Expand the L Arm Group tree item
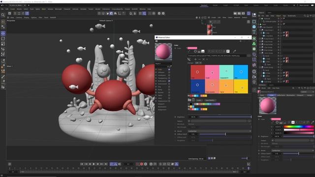 point(260,53)
